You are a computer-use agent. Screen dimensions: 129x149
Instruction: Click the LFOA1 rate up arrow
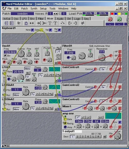[22, 81]
